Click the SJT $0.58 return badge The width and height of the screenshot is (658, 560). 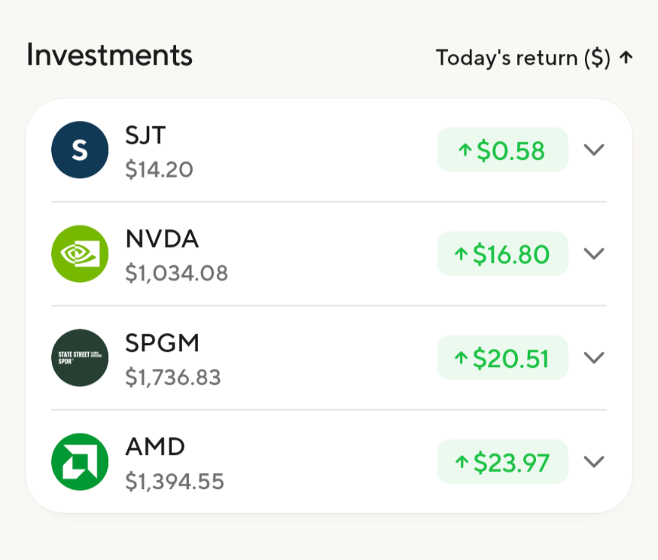click(x=502, y=150)
